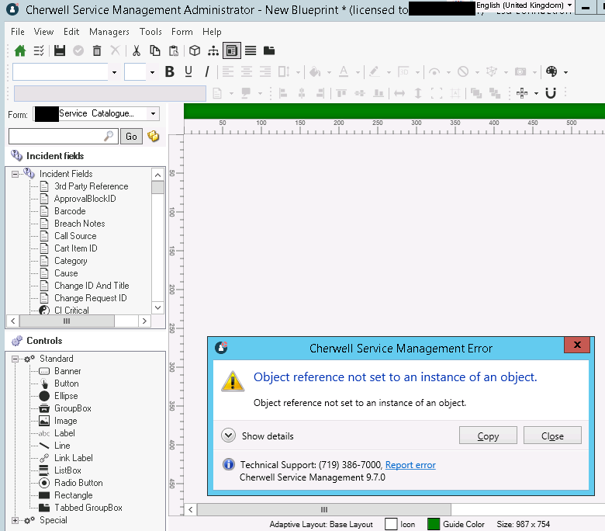The height and width of the screenshot is (531, 605).
Task: Expand Show details in the error dialog
Action: pos(228,436)
